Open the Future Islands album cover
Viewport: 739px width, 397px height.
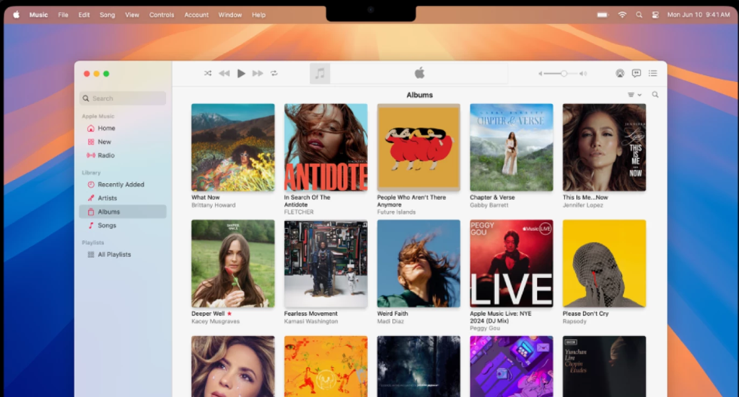[x=419, y=147]
